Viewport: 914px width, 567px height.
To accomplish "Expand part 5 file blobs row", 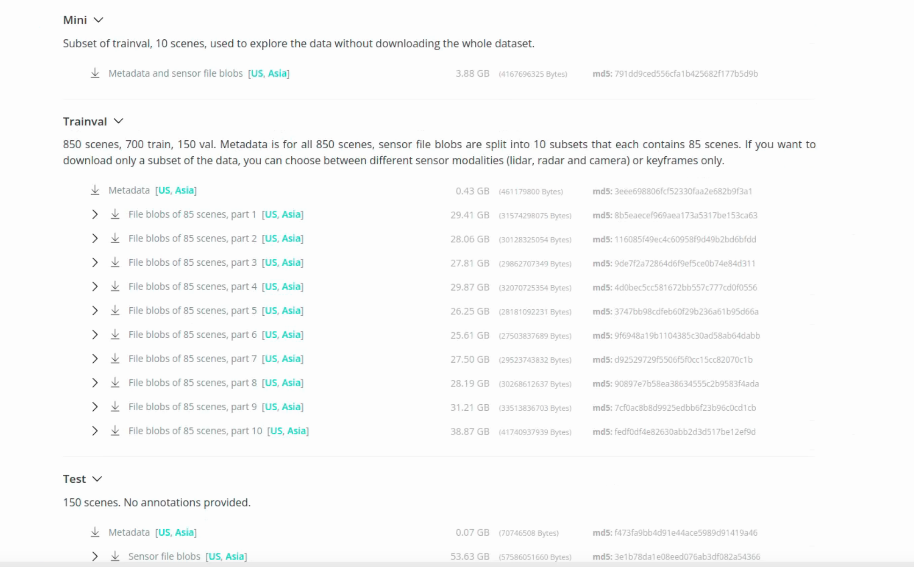I will (95, 311).
